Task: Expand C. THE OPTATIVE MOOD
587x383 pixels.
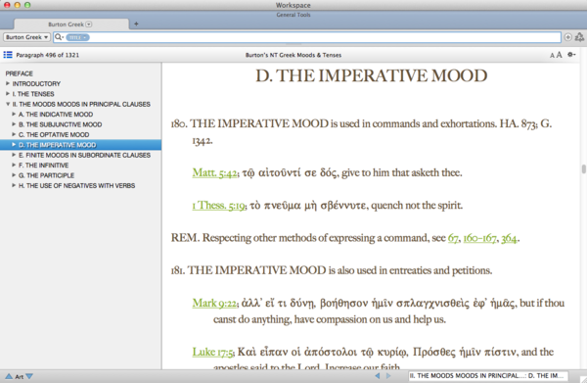Action: pos(14,134)
